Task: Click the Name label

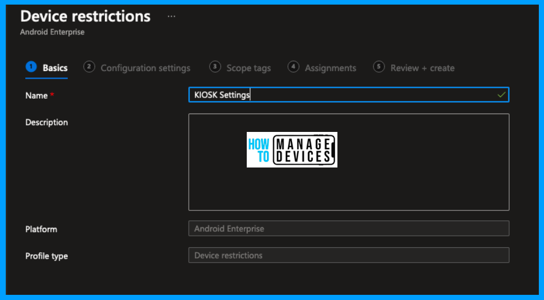Action: (36, 95)
